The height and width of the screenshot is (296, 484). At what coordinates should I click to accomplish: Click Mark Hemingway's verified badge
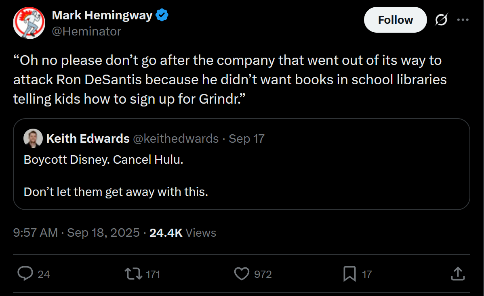point(162,15)
